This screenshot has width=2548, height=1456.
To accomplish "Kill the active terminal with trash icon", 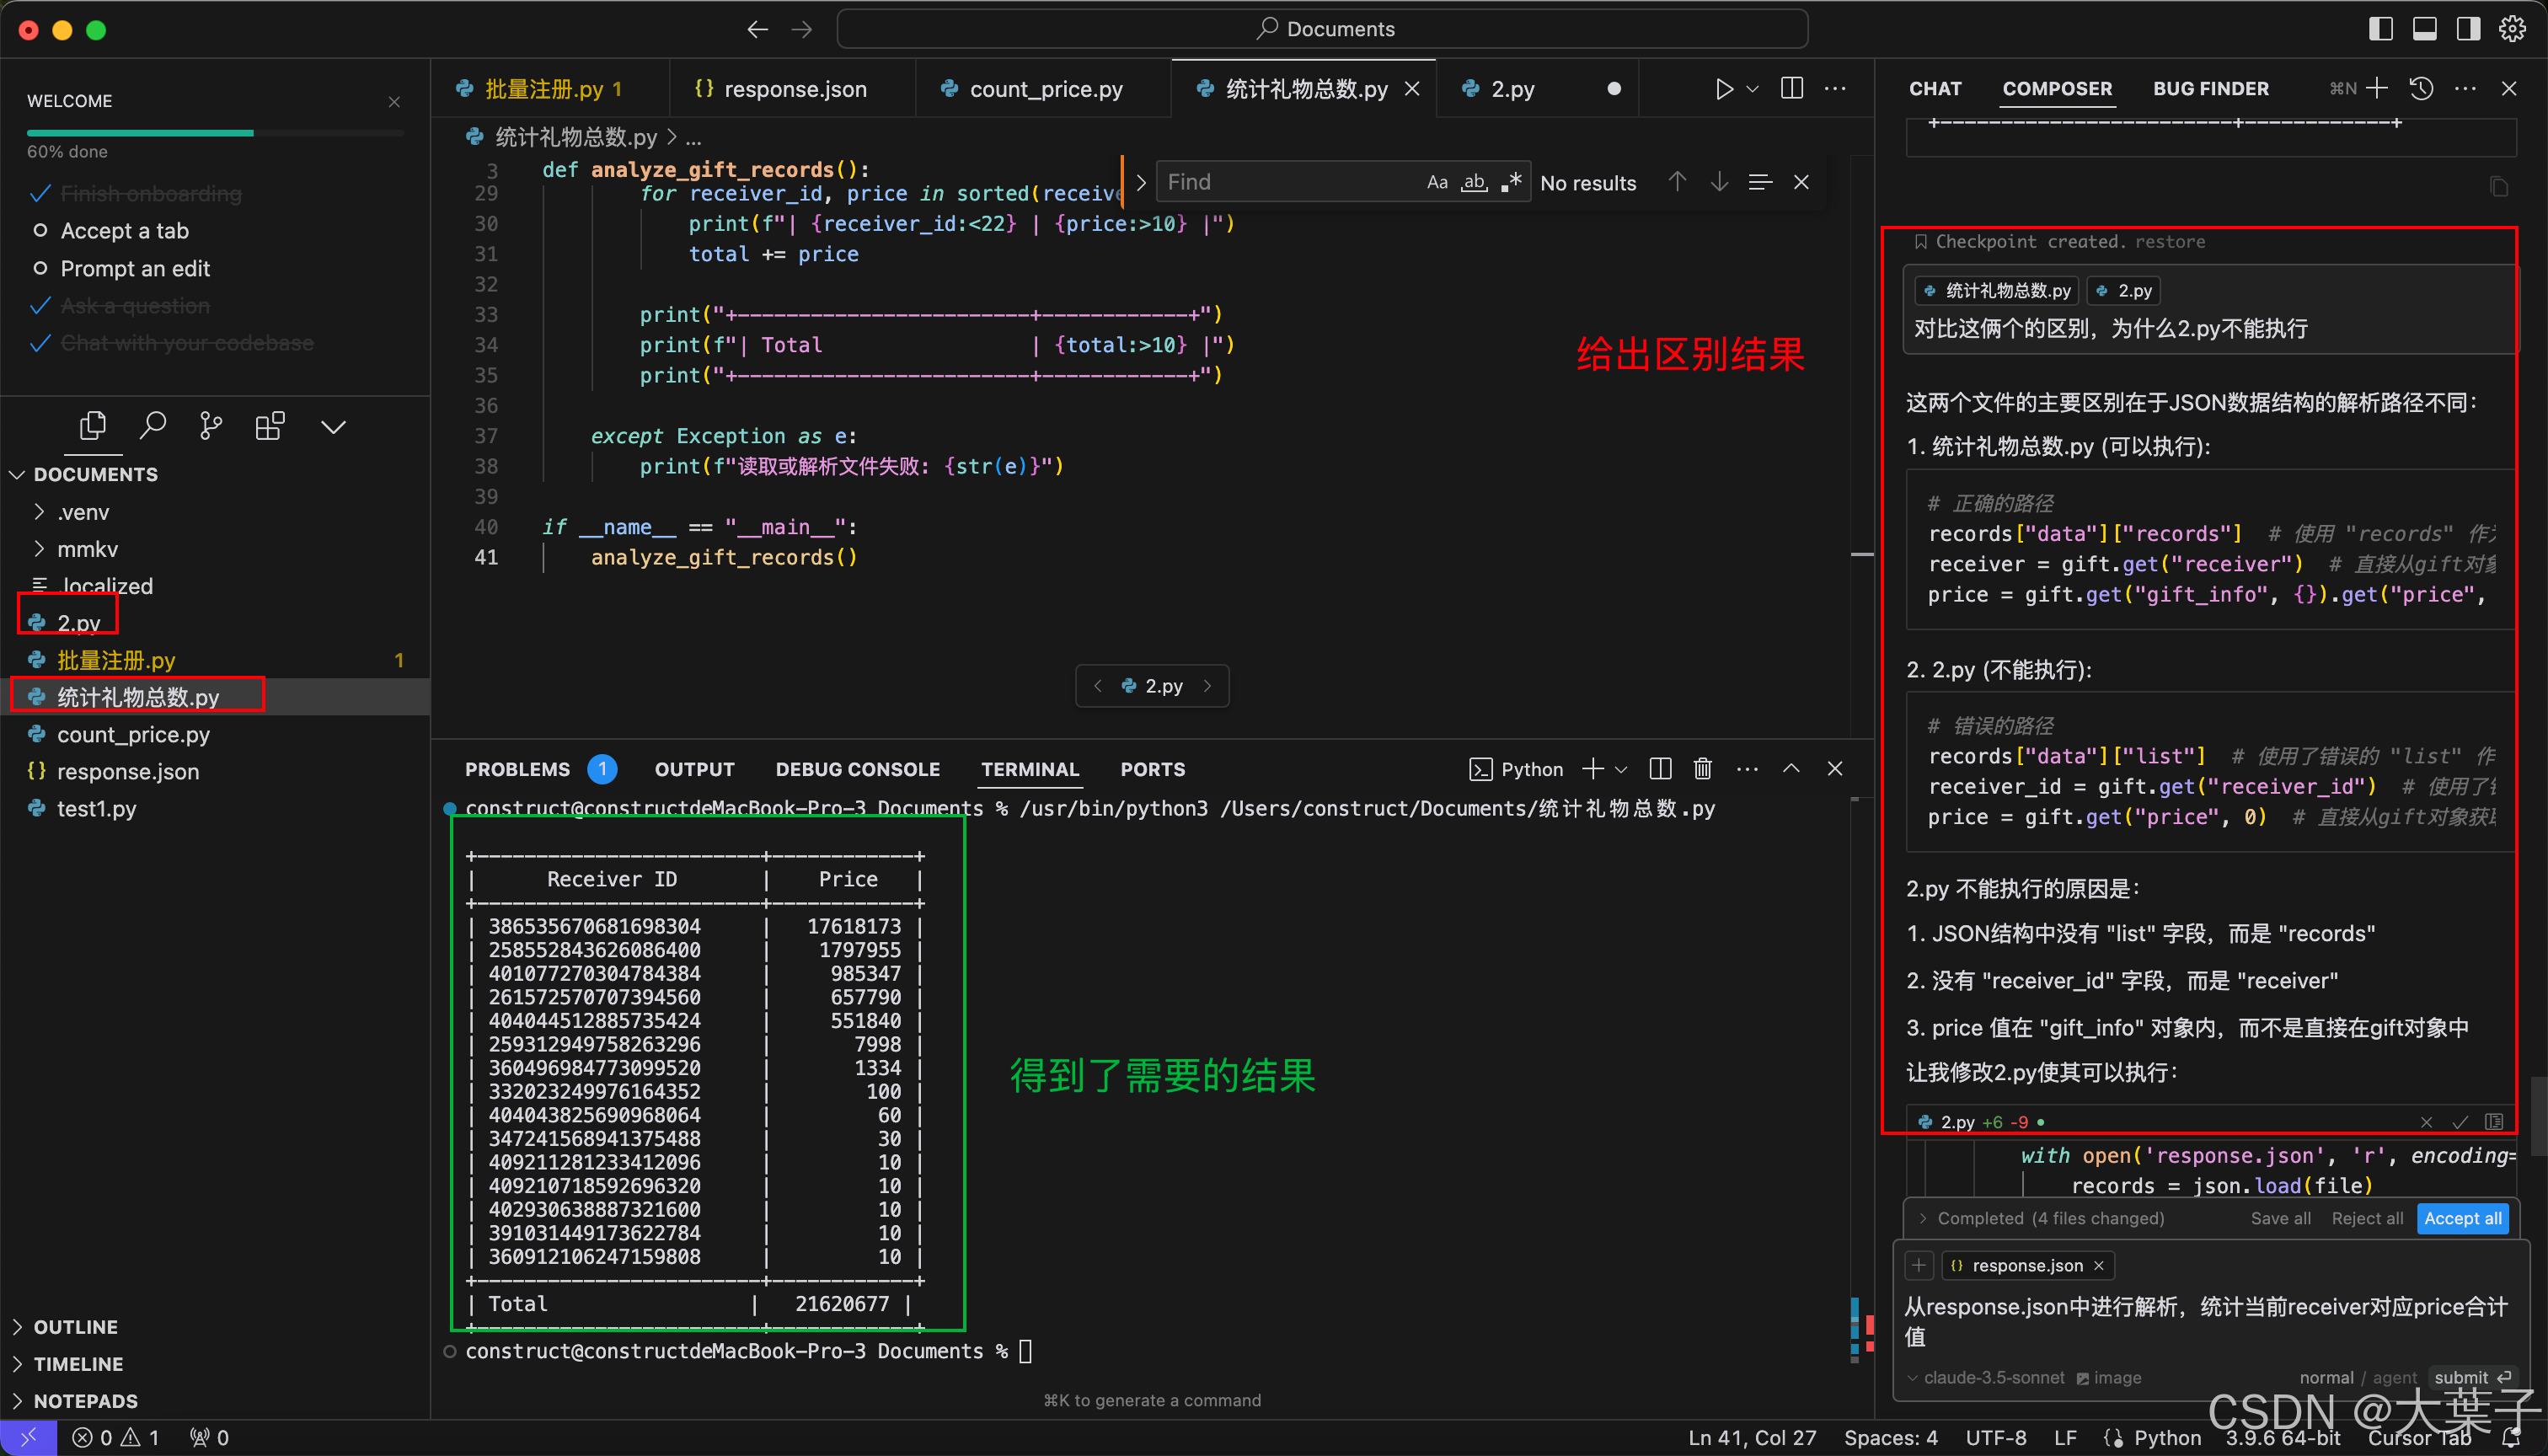I will point(1703,768).
